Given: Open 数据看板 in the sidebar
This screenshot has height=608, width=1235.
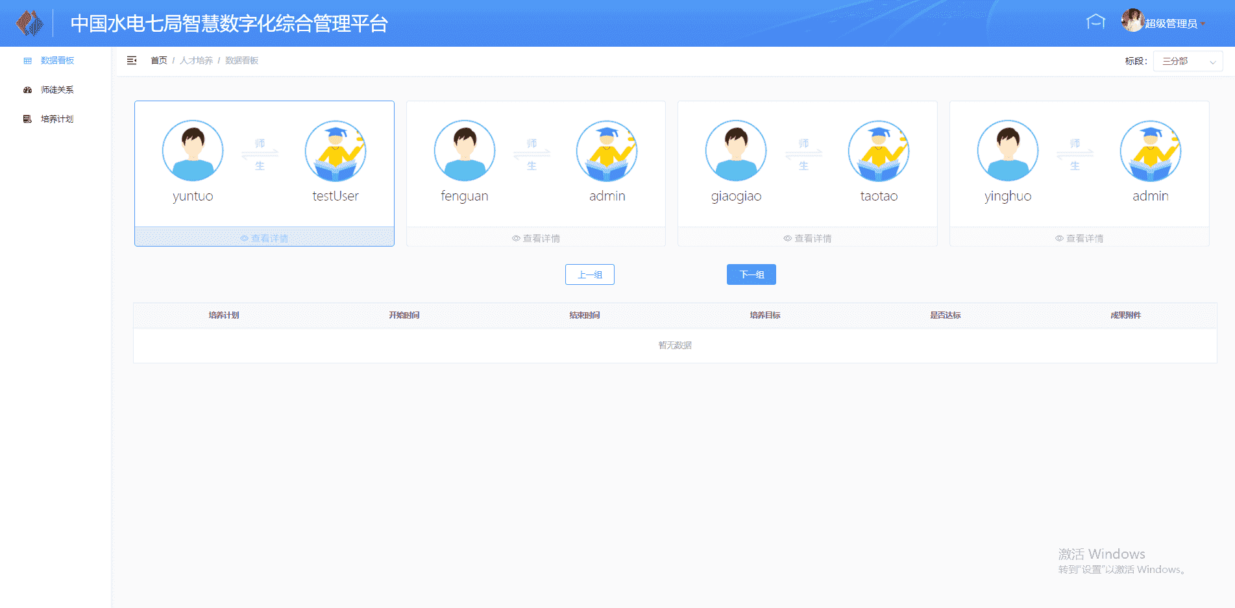Looking at the screenshot, I should (57, 60).
